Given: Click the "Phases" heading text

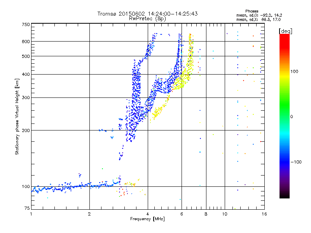Looking at the screenshot, I should 252,11.
